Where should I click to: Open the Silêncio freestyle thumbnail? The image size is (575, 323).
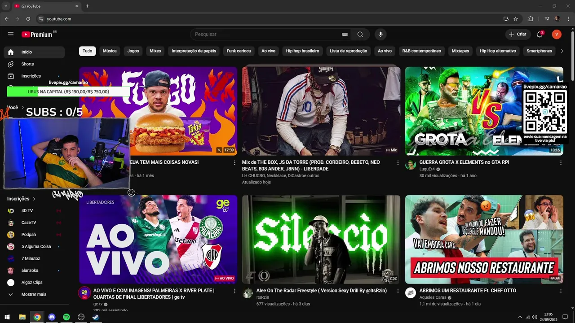click(x=321, y=239)
